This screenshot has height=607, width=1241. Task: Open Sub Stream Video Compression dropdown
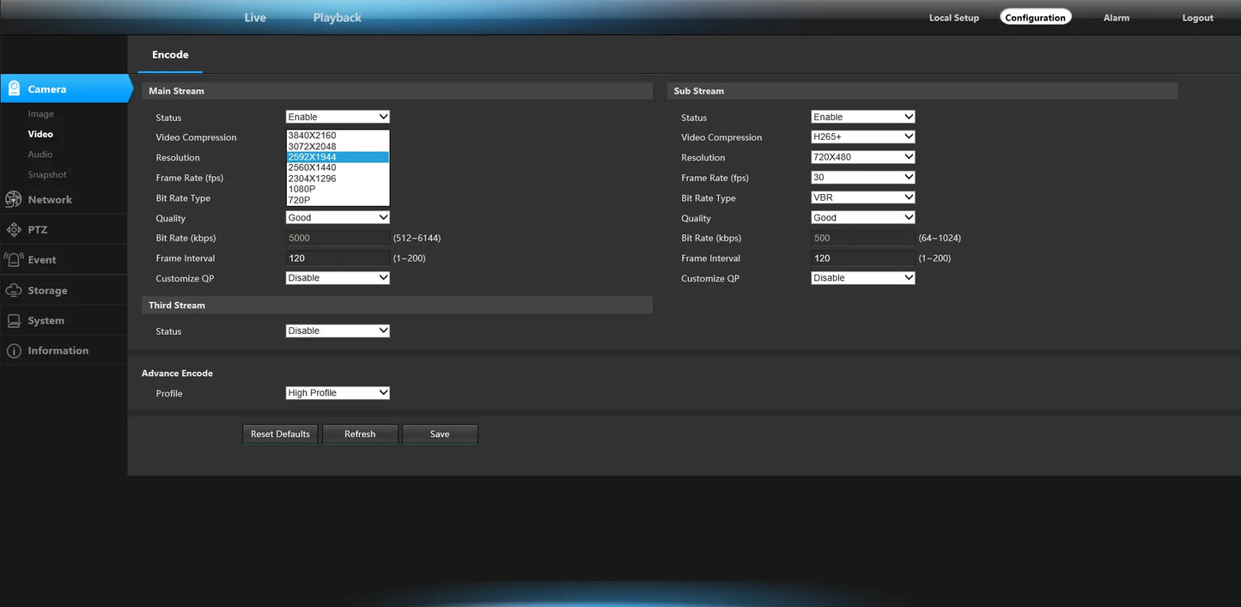[862, 137]
